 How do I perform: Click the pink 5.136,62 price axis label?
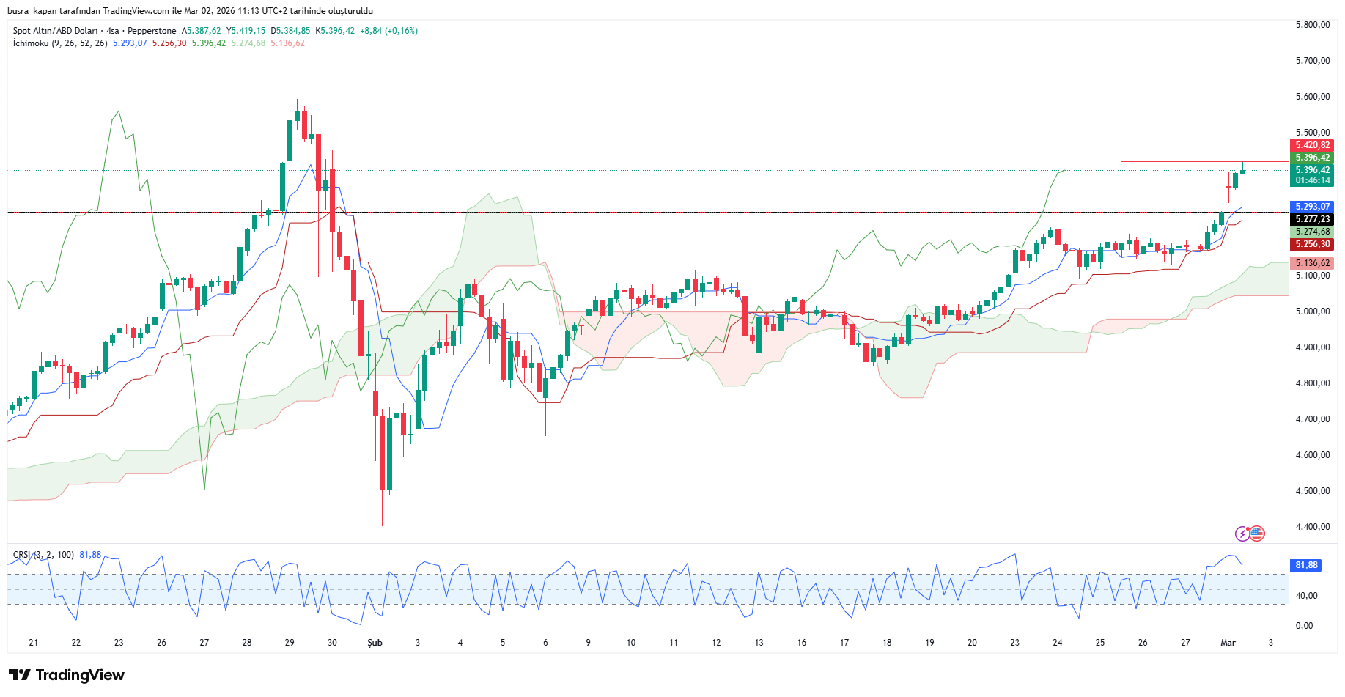[x=1311, y=263]
